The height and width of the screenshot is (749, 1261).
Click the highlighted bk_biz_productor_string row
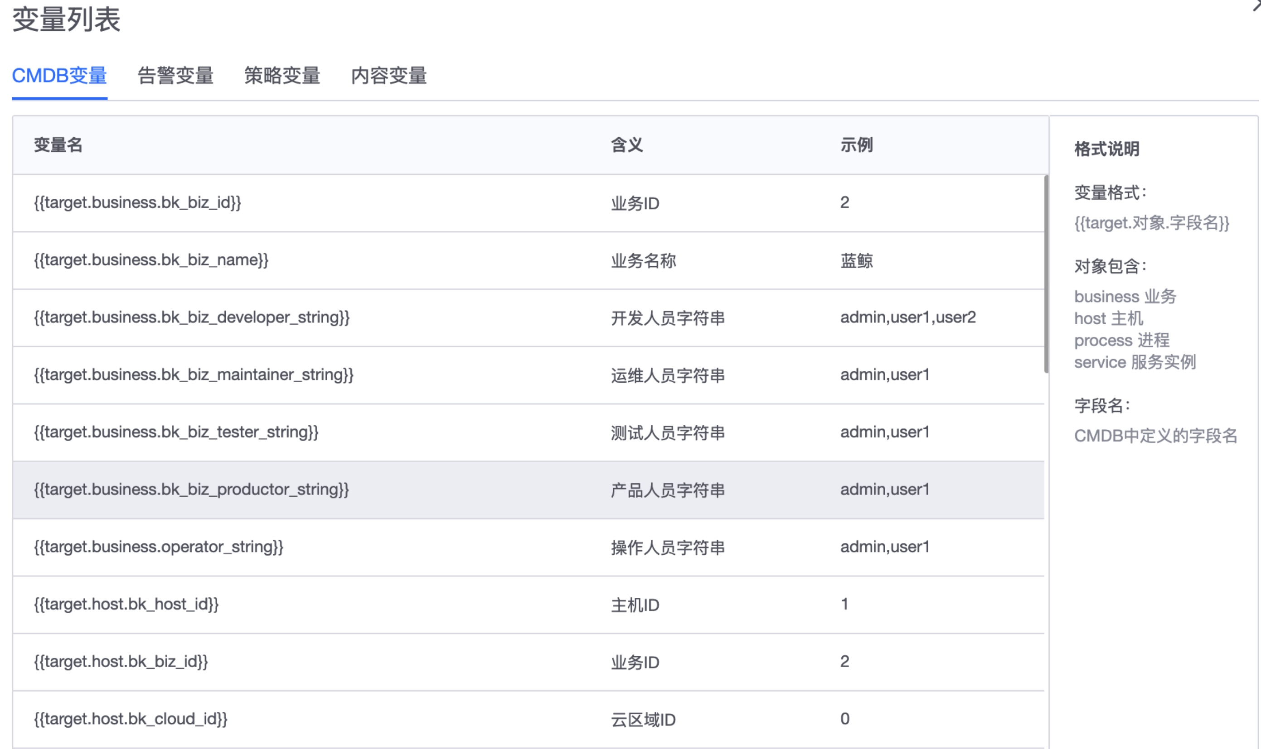coord(191,490)
